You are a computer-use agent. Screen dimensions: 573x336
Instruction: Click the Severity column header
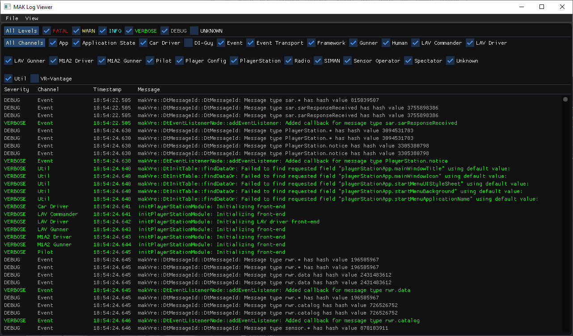tap(17, 89)
